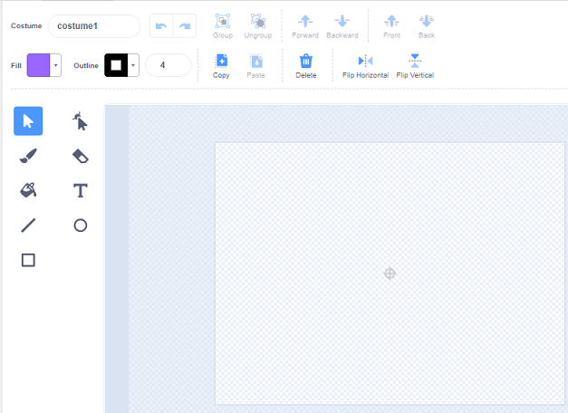The width and height of the screenshot is (568, 413).
Task: Click the costume name field costume1
Action: click(94, 26)
